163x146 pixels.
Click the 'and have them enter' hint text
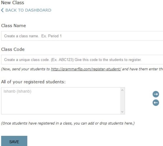[143, 69]
